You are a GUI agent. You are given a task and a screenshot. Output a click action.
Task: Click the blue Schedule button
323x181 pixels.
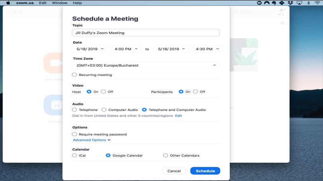point(205,171)
